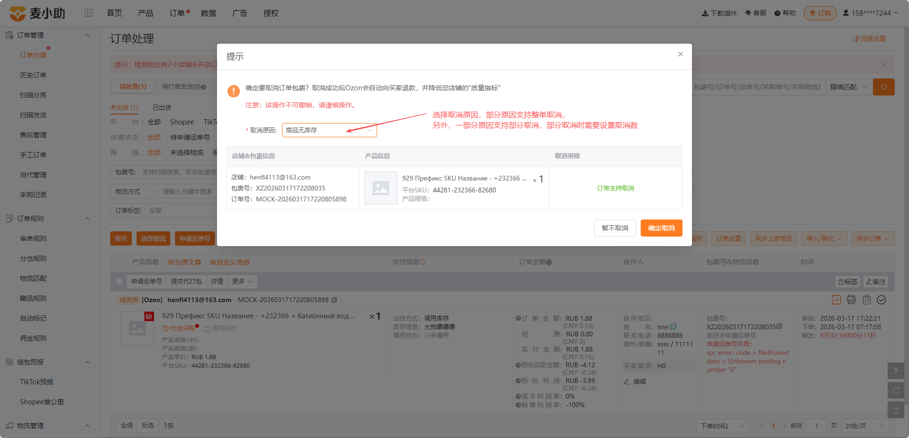The height and width of the screenshot is (438, 909).
Task: Copy package number XZ20260317172208035
Action: point(779,327)
